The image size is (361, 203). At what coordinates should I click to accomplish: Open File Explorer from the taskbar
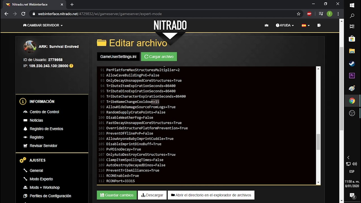click(352, 51)
